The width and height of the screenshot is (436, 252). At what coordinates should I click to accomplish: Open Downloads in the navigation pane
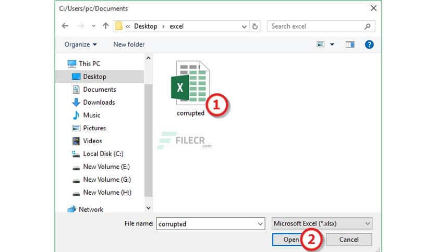tap(99, 102)
